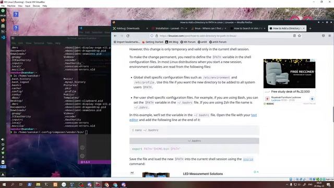Open a new Firefox tab with plus
Screen dimensions: 334x188
coord(310,28)
